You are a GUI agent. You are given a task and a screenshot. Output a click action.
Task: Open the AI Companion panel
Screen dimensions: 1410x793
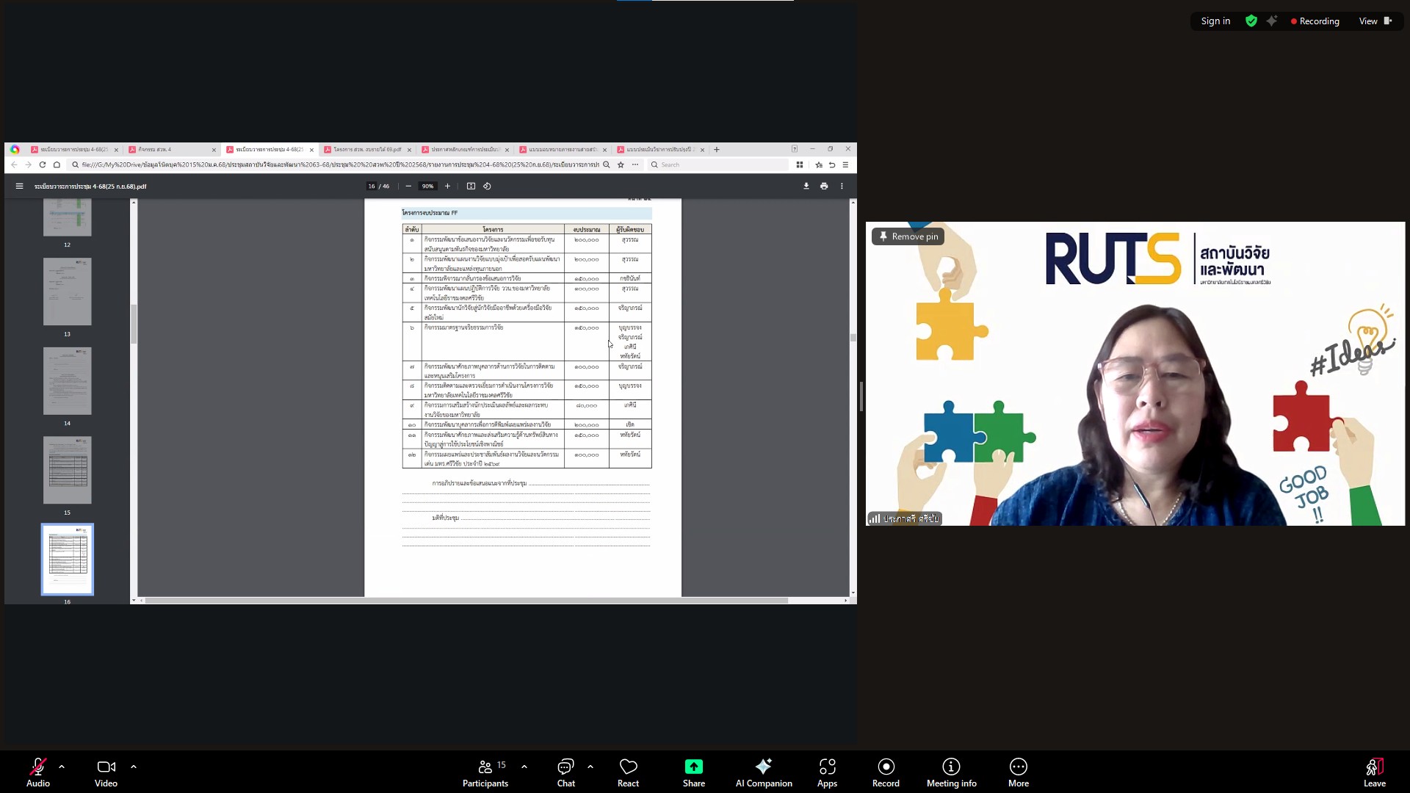763,767
